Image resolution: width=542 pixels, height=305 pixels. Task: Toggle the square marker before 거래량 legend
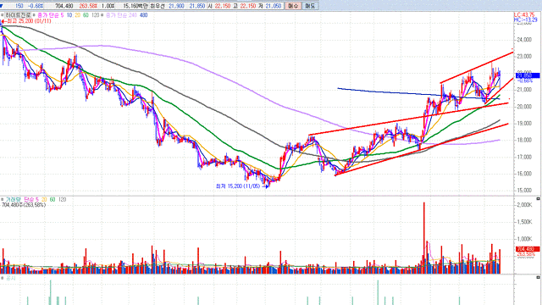pyautogui.click(x=2, y=200)
